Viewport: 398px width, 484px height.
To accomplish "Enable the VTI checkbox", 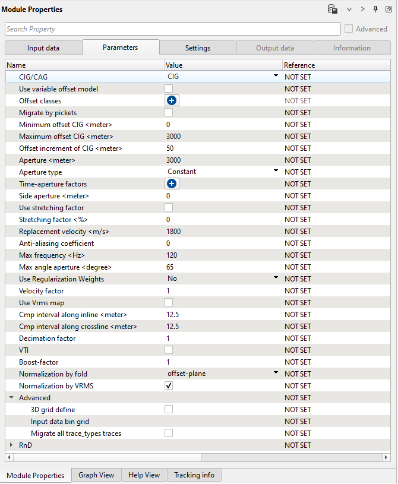I will point(169,350).
